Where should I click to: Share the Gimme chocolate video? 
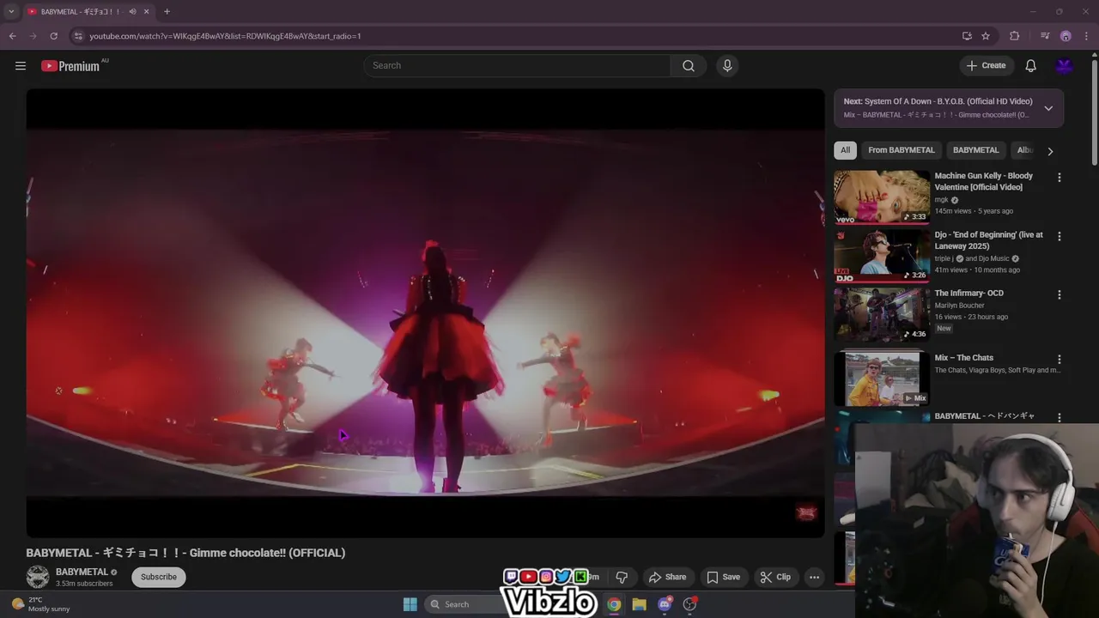click(667, 577)
